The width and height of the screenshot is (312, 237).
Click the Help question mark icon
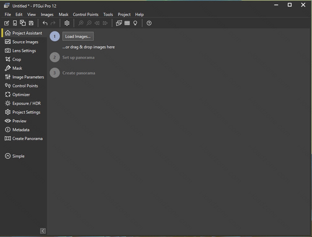pyautogui.click(x=149, y=23)
